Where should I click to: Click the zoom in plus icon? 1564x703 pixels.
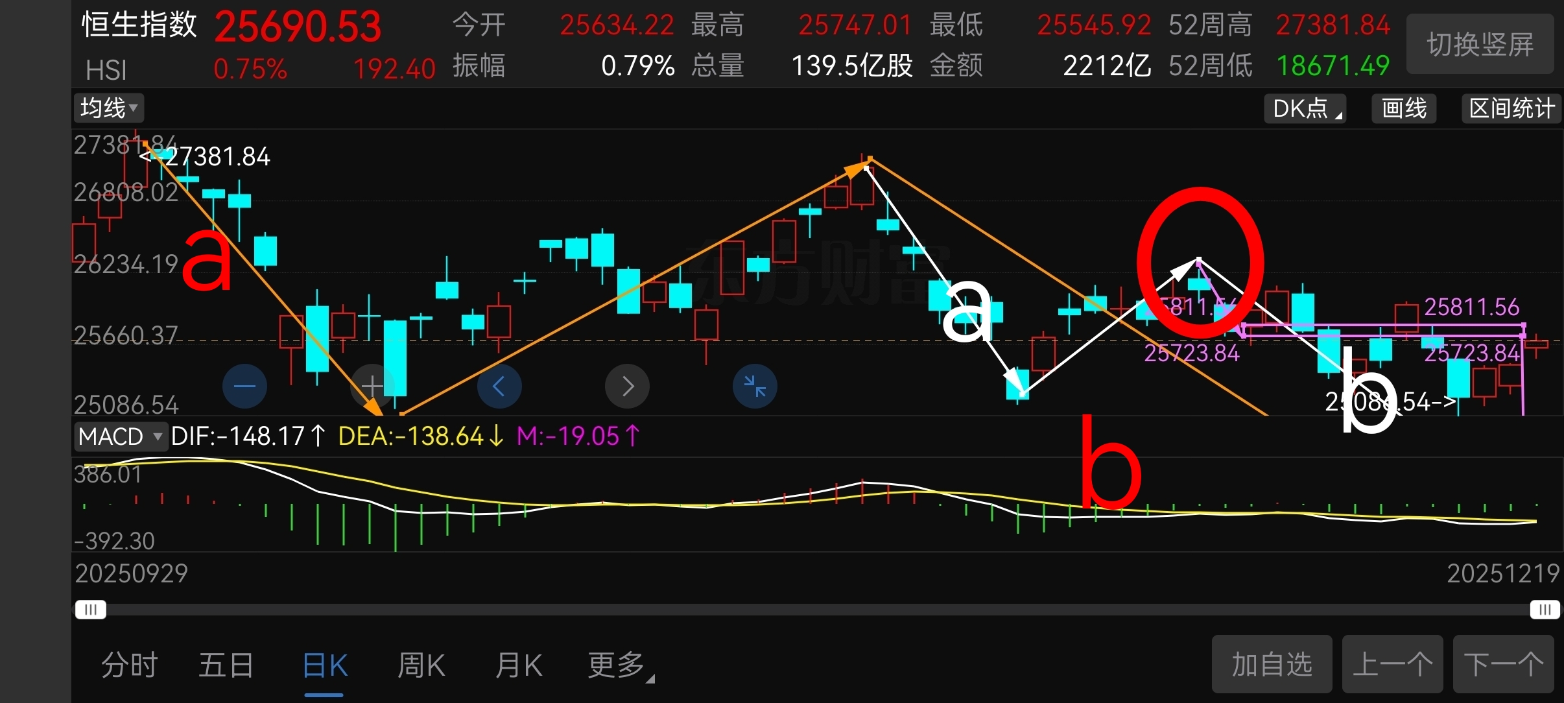[372, 387]
